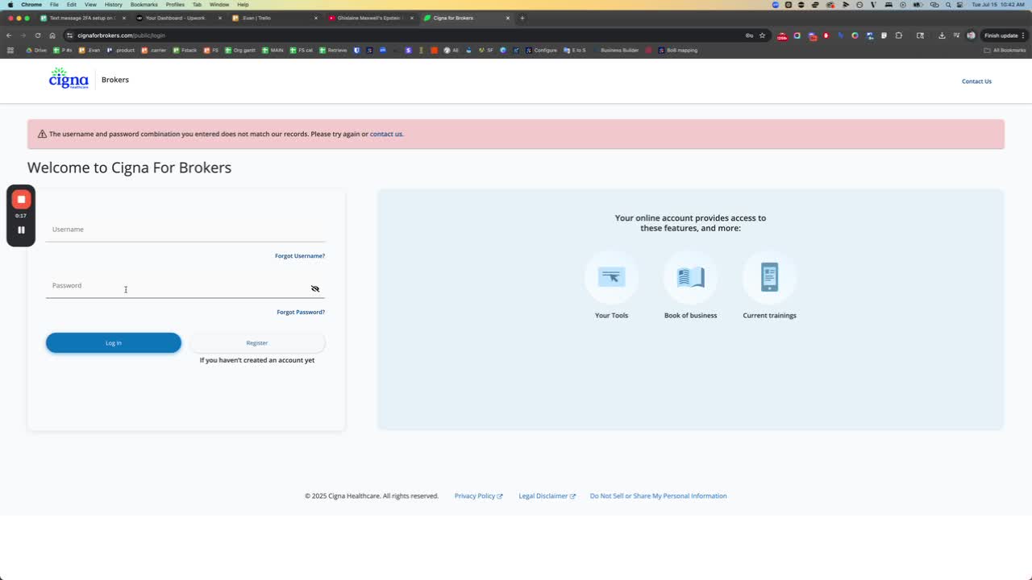Click the Your Tools icon
The width and height of the screenshot is (1032, 580).
[x=611, y=277]
